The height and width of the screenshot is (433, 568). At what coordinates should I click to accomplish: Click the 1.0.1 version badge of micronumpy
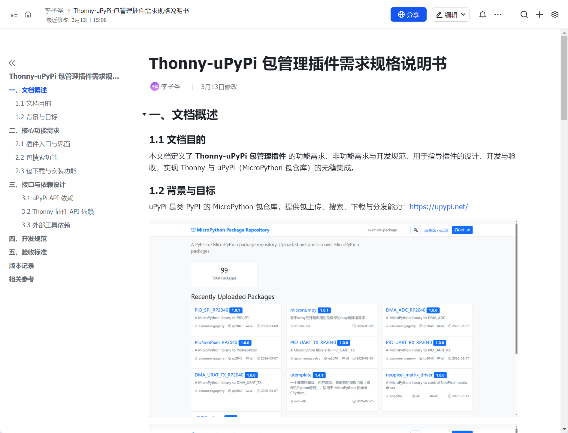pyautogui.click(x=324, y=310)
